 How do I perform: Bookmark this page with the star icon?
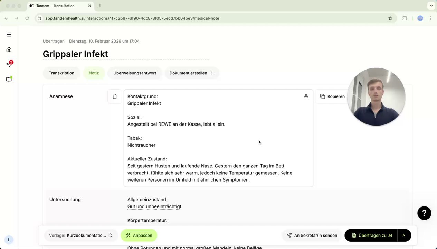(390, 18)
